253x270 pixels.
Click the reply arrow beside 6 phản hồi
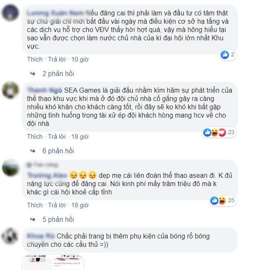33,151
